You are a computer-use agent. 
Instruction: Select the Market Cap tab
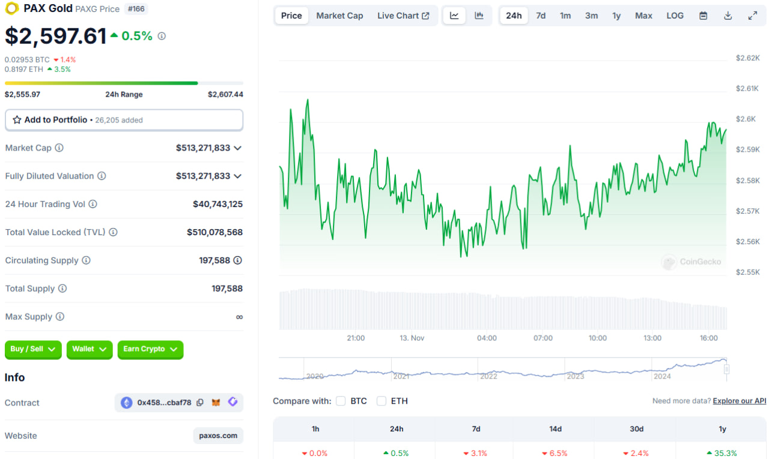[x=339, y=16]
